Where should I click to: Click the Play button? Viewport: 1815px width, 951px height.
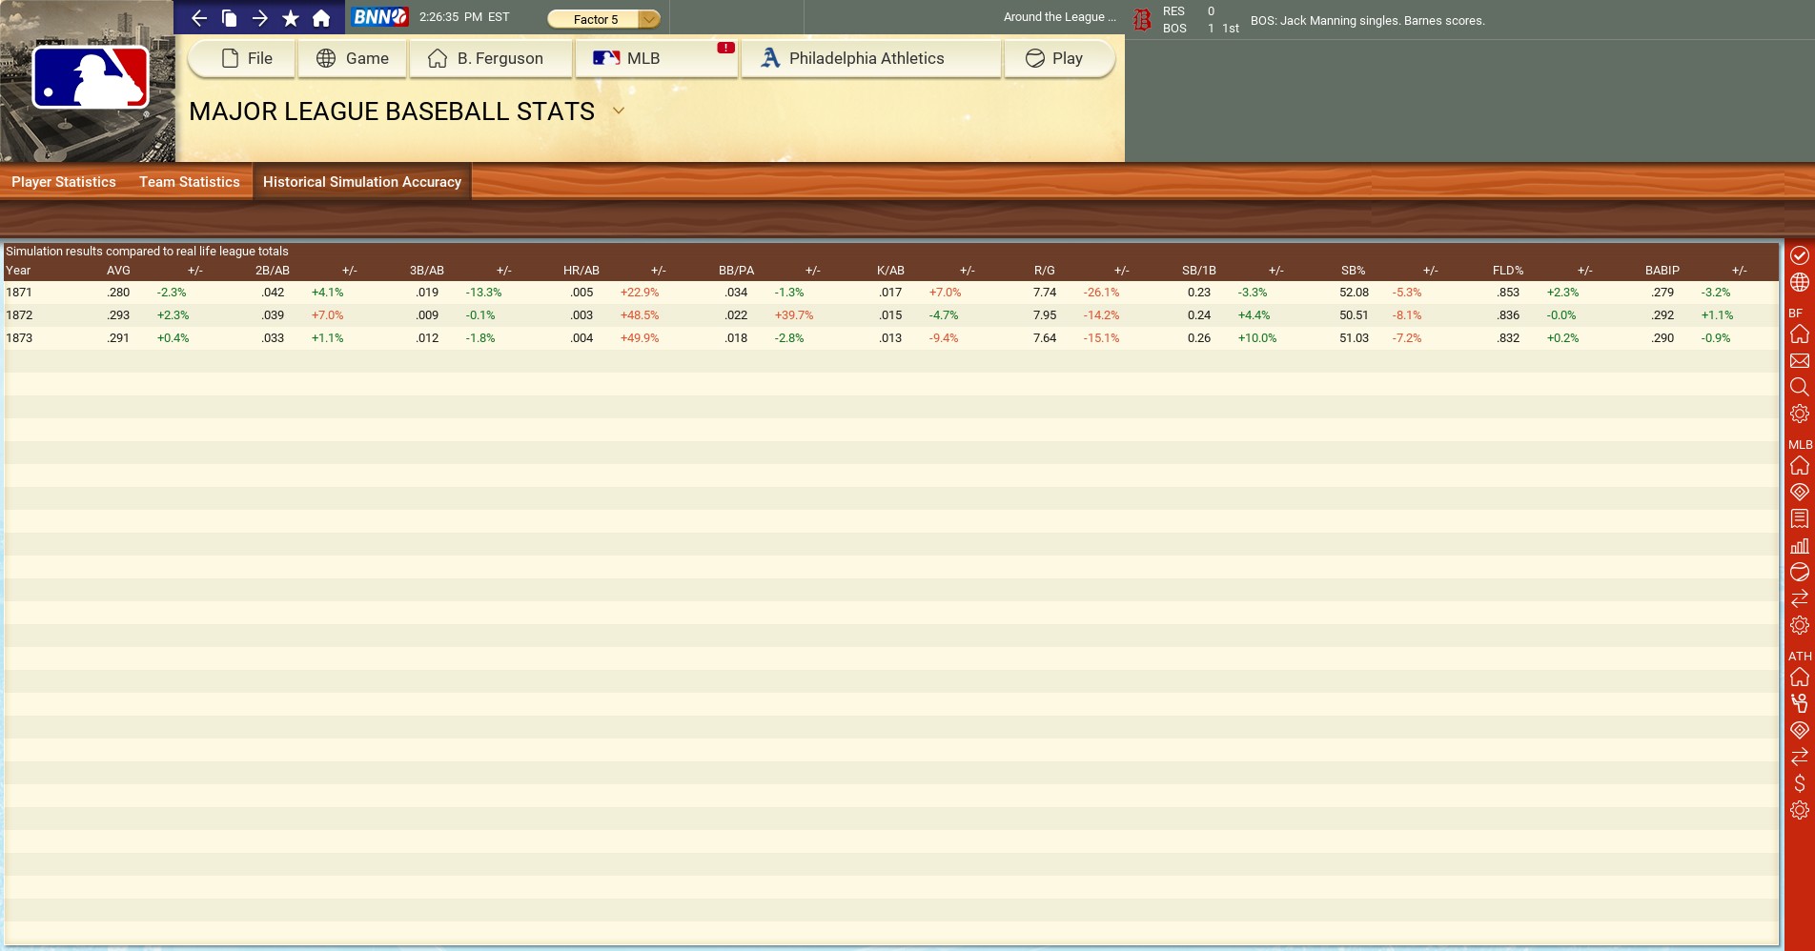click(1055, 58)
